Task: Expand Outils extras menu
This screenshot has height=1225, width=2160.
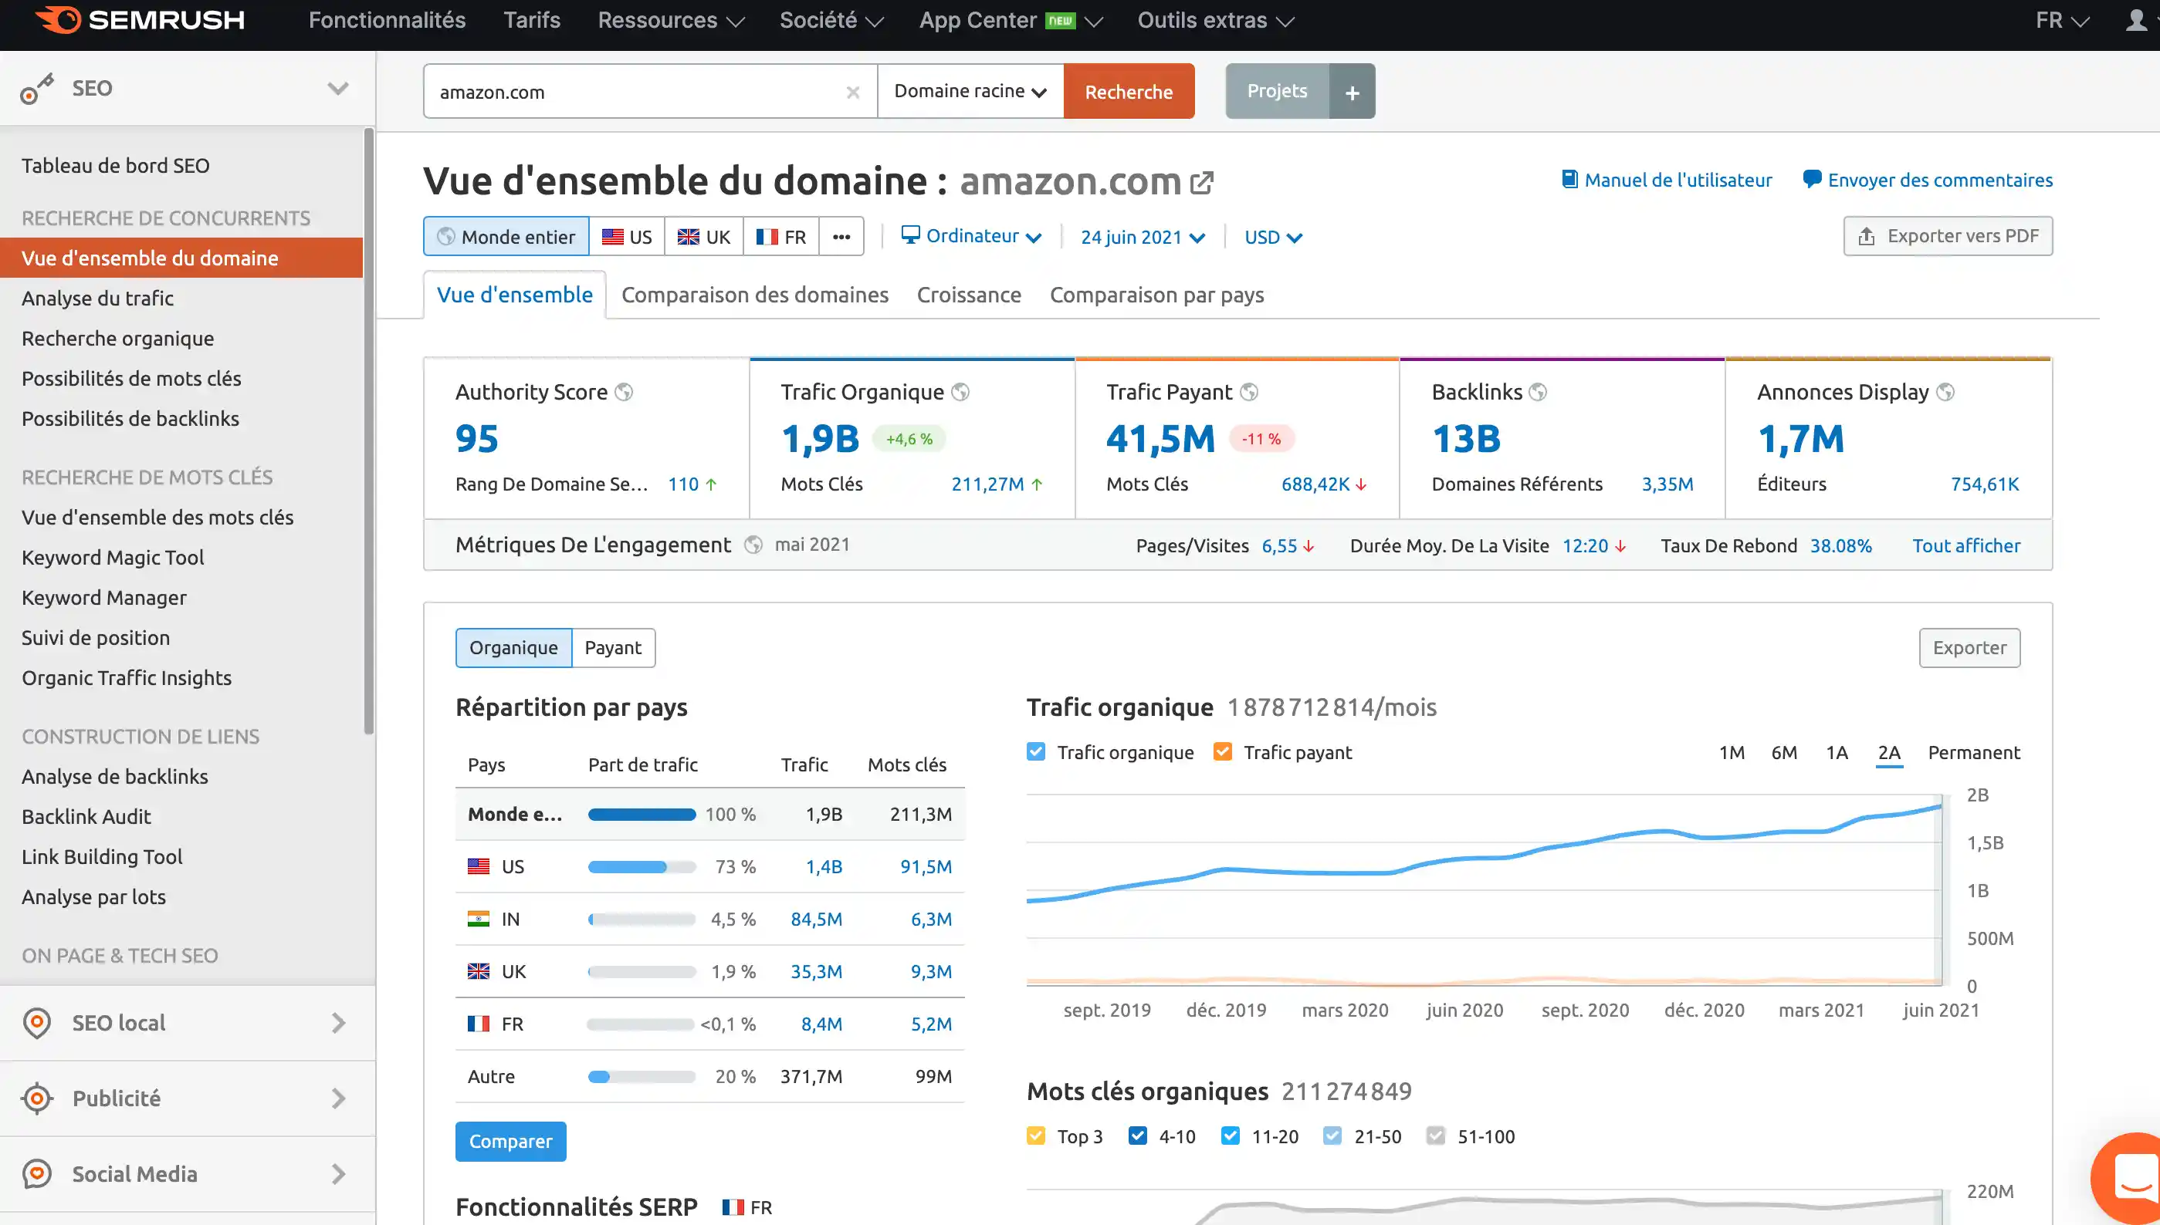Action: (1216, 20)
